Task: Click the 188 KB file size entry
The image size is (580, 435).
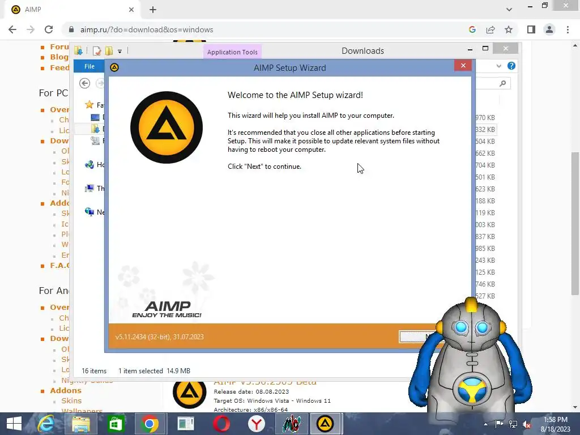Action: pos(485,201)
